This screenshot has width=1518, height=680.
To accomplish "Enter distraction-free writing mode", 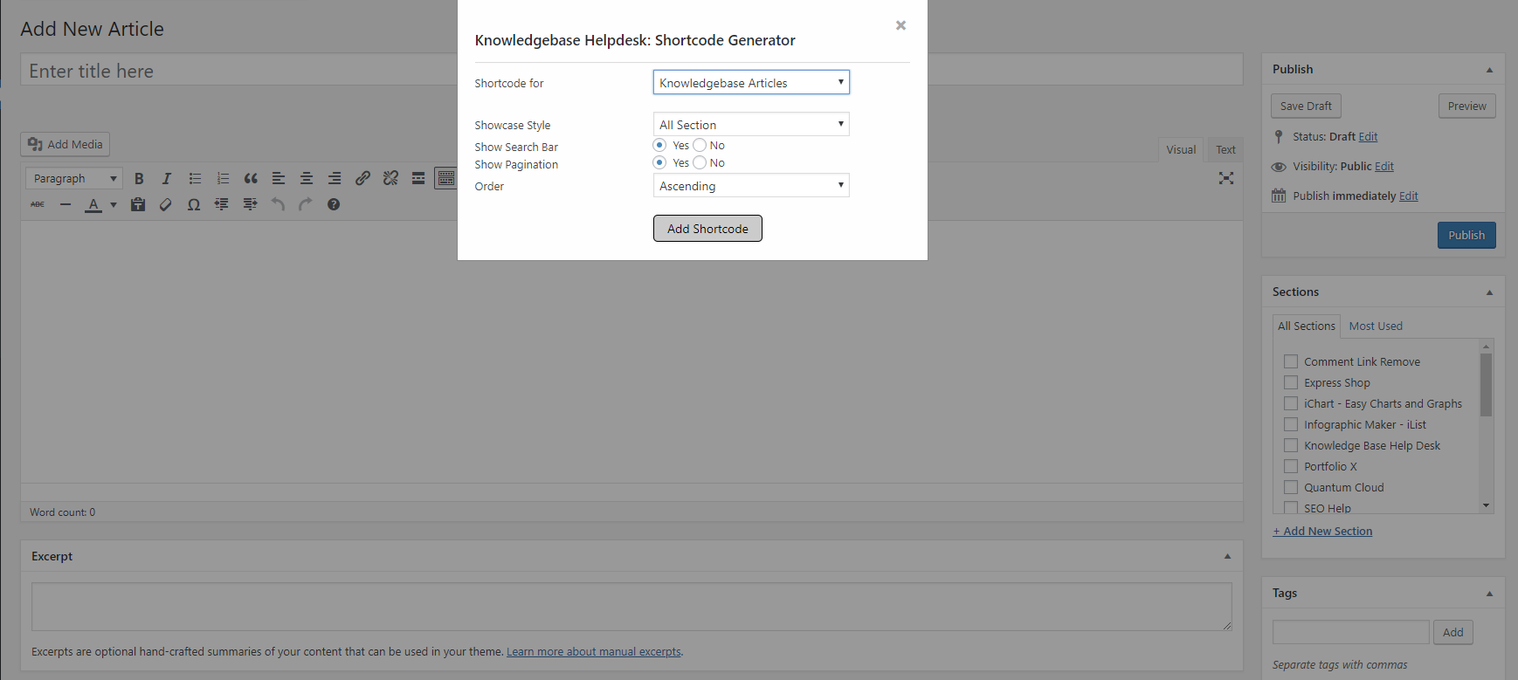I will click(1226, 178).
